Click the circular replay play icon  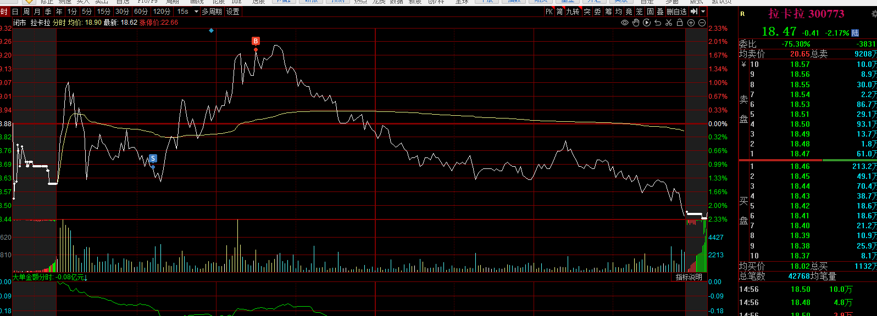(x=647, y=22)
